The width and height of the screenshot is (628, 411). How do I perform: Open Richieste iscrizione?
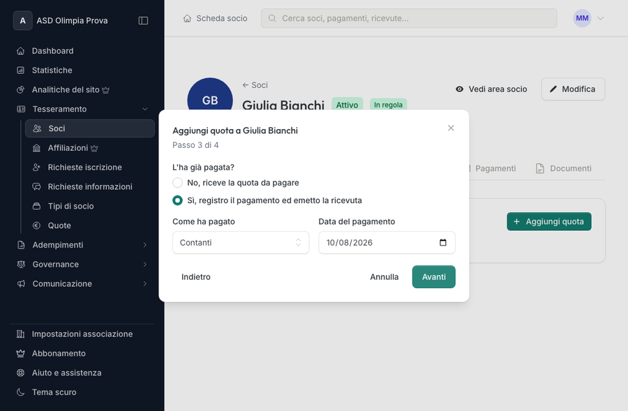point(90,167)
